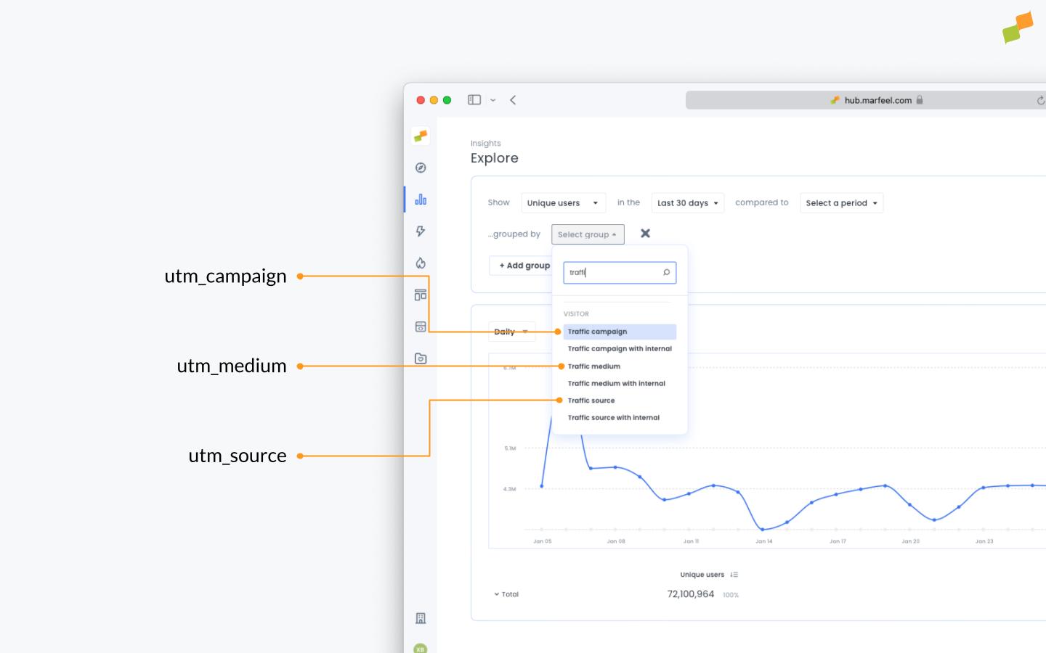Open the Daily granularity dropdown
This screenshot has height=653, width=1046.
tap(511, 332)
